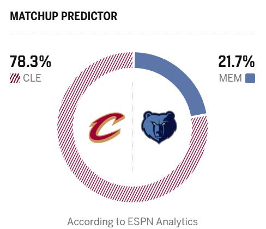
Task: Select the MEM team abbreviation label
Action: pos(231,78)
